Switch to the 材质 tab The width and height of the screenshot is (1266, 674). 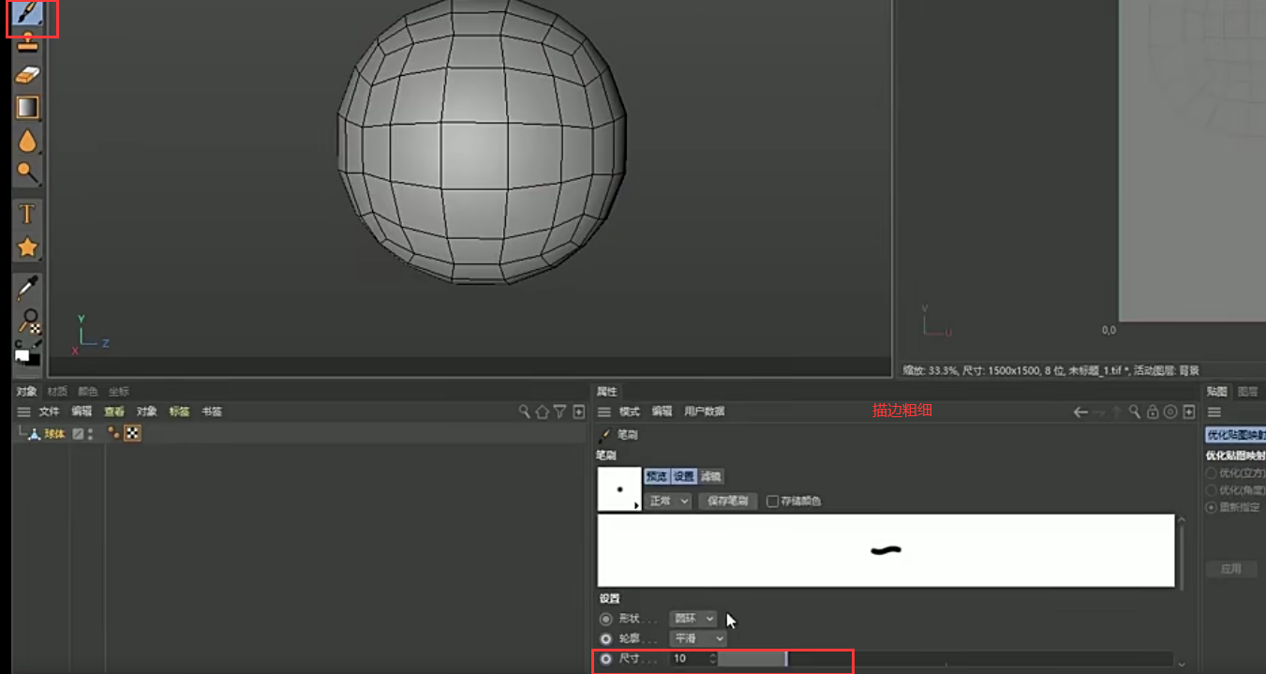coord(57,391)
